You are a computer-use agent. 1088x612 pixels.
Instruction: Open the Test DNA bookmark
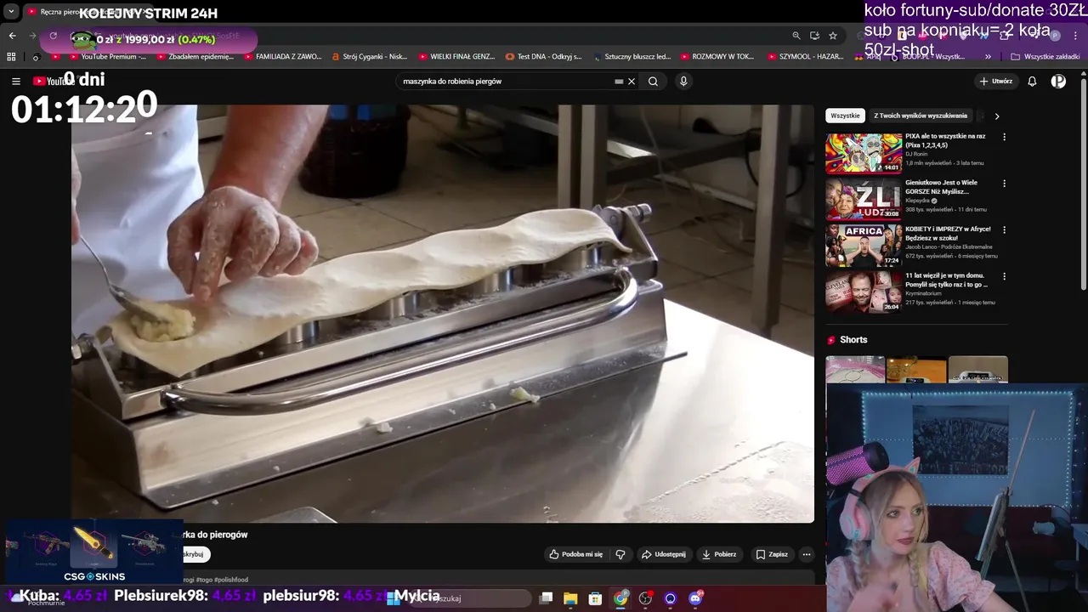tap(544, 57)
